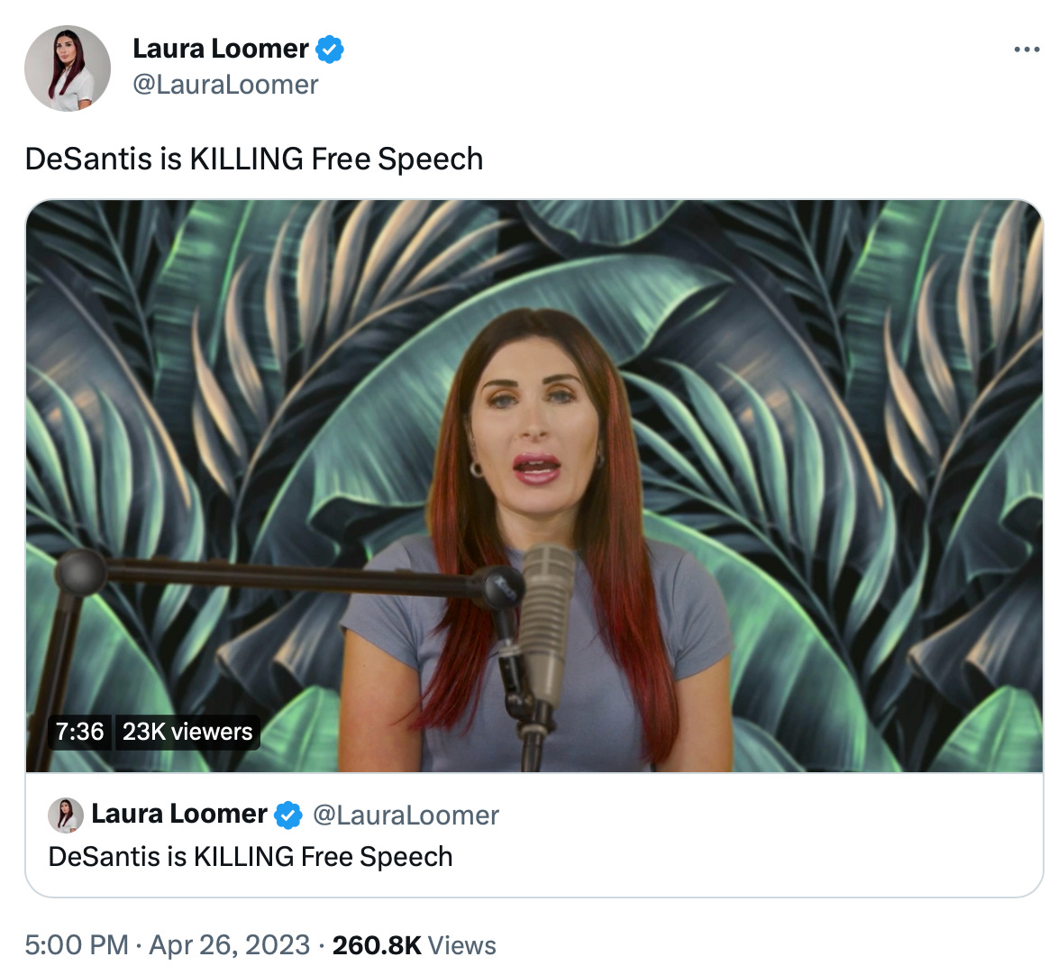This screenshot has height=975, width=1058.
Task: Open the @LauraLoomer handle in quoted post
Action: [x=406, y=816]
